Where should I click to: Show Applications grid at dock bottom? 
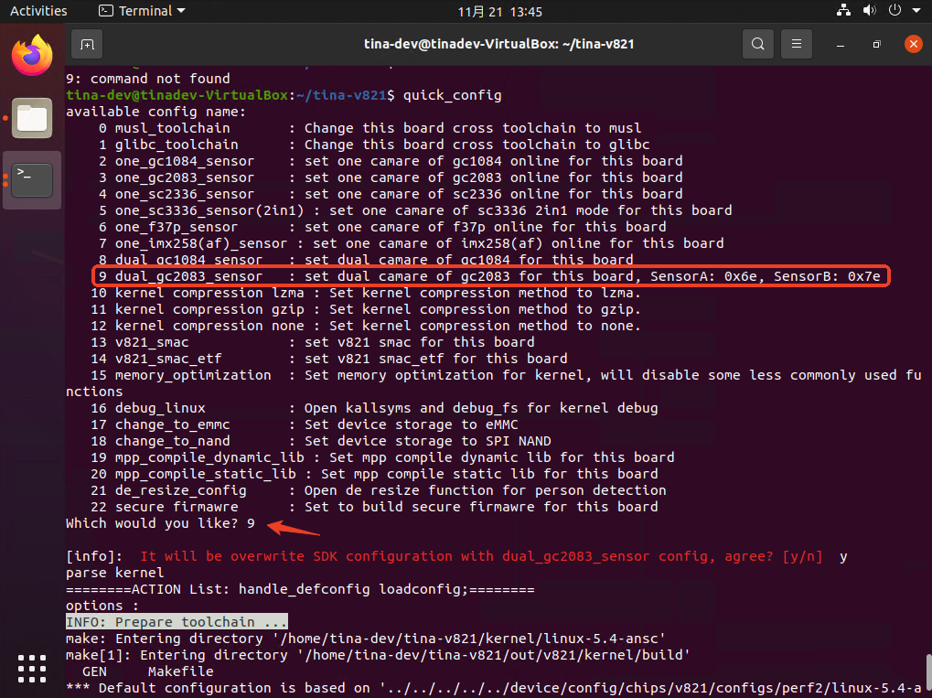click(32, 668)
